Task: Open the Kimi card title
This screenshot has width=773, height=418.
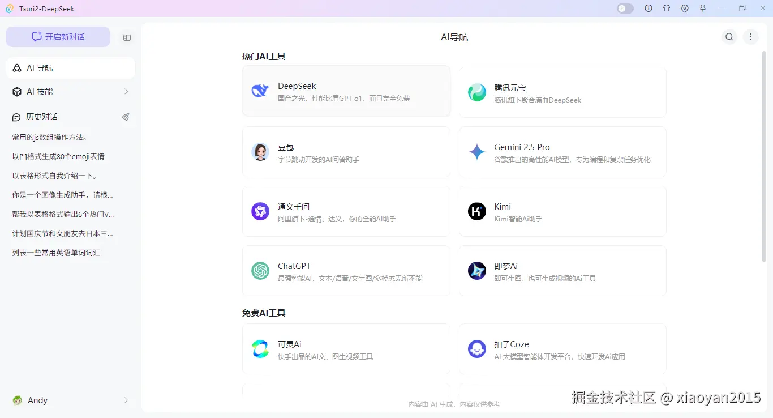Action: (503, 207)
